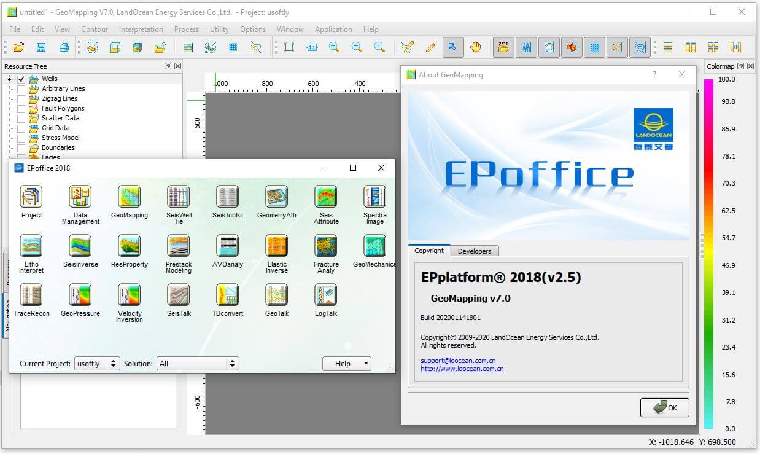760x454 pixels.
Task: Open the Solution dropdown in EPoffice
Action: point(196,363)
